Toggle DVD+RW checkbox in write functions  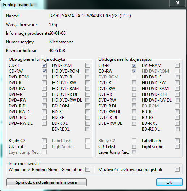[x=134, y=100]
